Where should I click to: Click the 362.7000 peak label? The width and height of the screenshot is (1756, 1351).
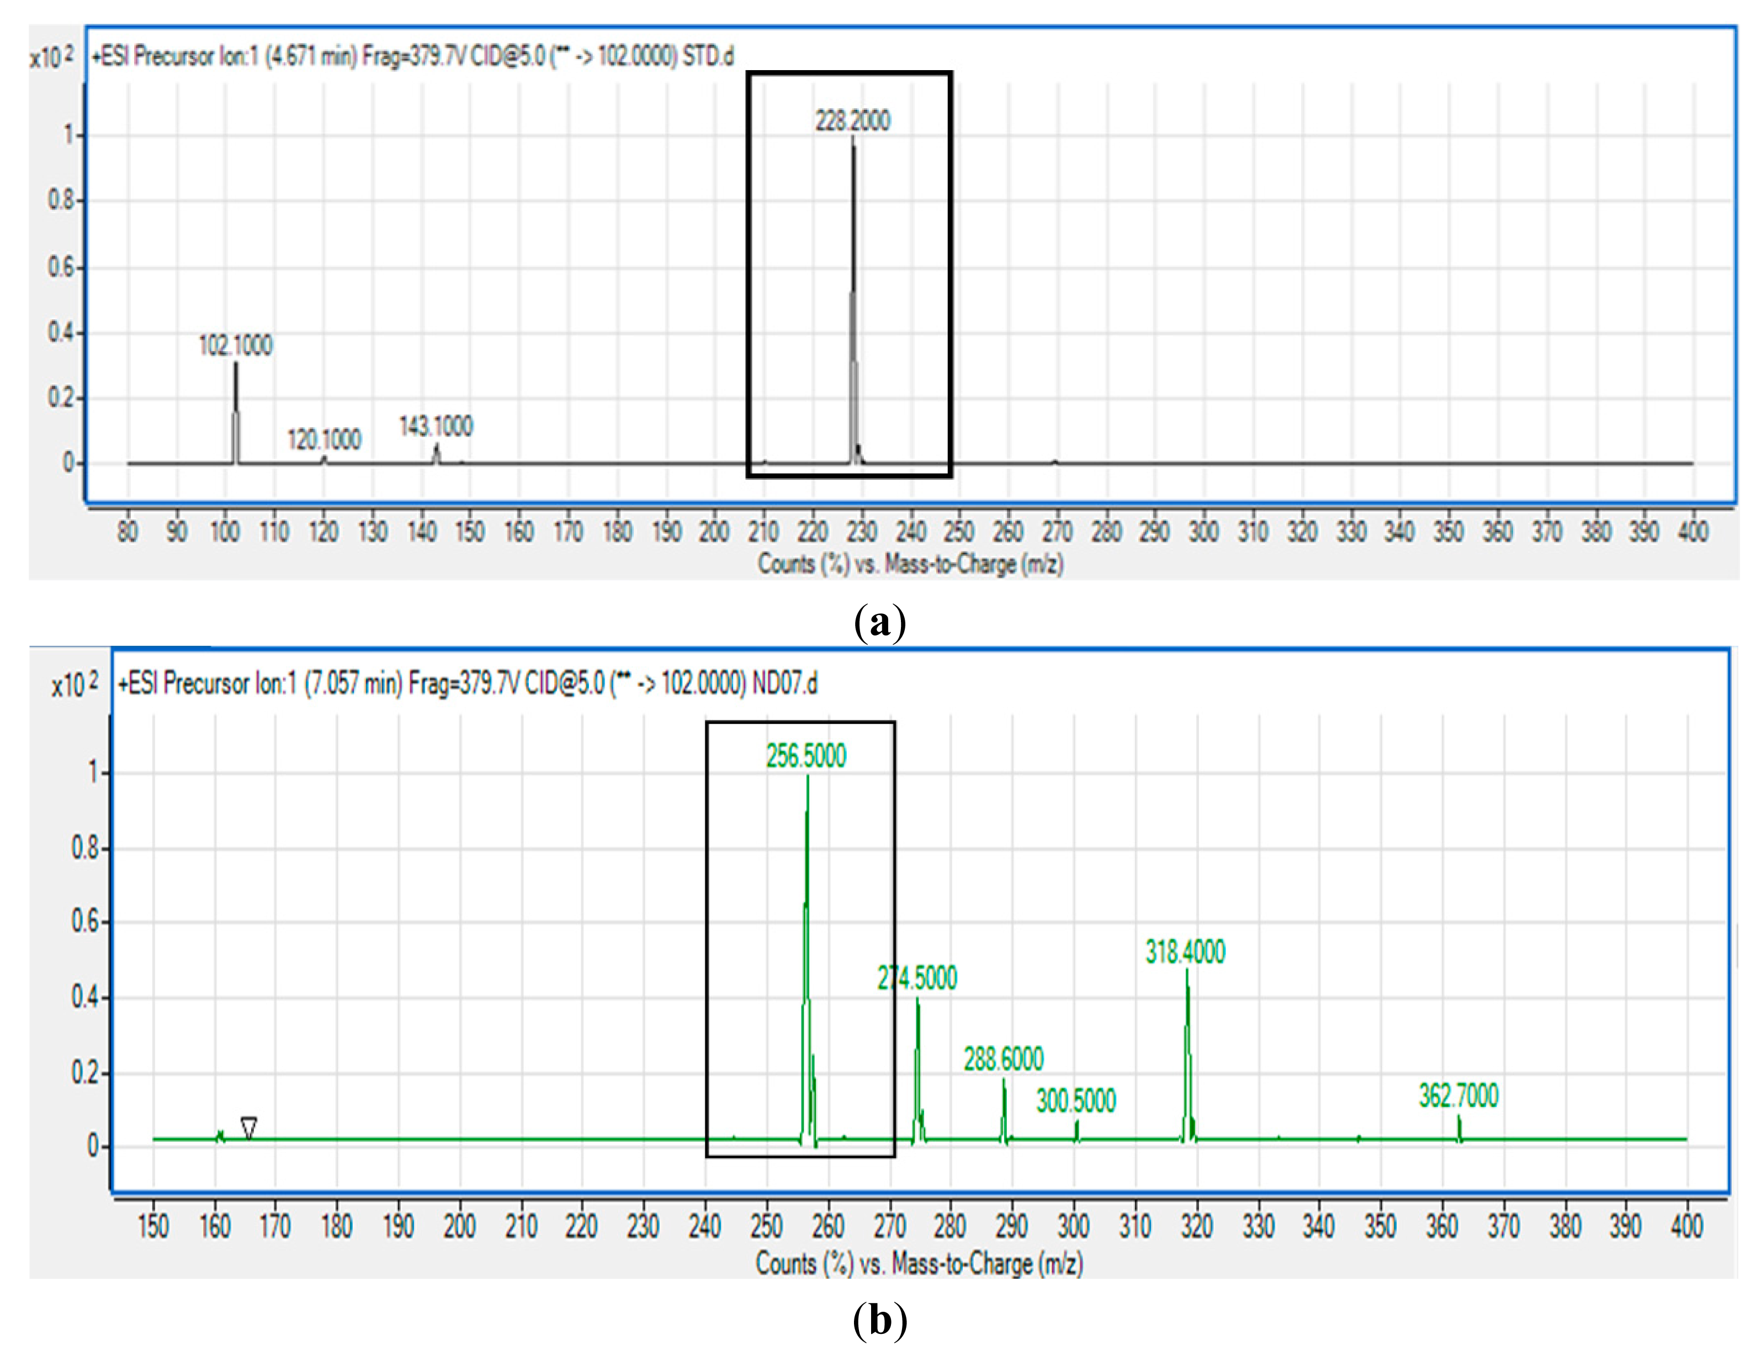(x=1458, y=1096)
